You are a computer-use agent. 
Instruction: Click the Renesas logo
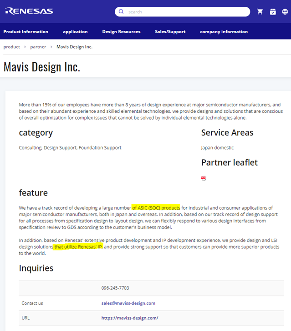click(x=29, y=11)
